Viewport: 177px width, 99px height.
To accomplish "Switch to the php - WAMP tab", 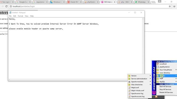I will click(x=125, y=2).
